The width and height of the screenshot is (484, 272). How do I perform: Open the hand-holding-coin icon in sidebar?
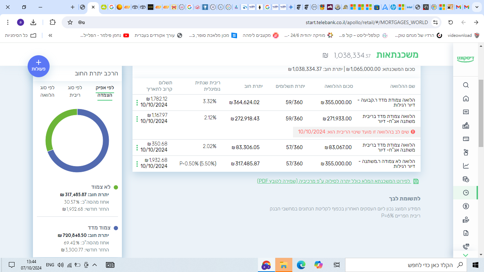coord(466,220)
